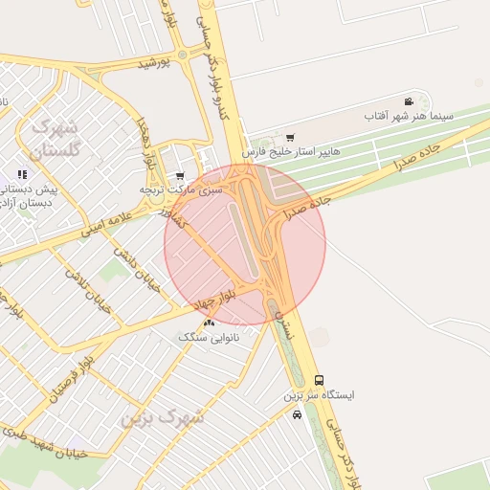The width and height of the screenshot is (490, 490).
Task: Select the car icon below ایستگاه سر بزین
Action: click(x=297, y=415)
